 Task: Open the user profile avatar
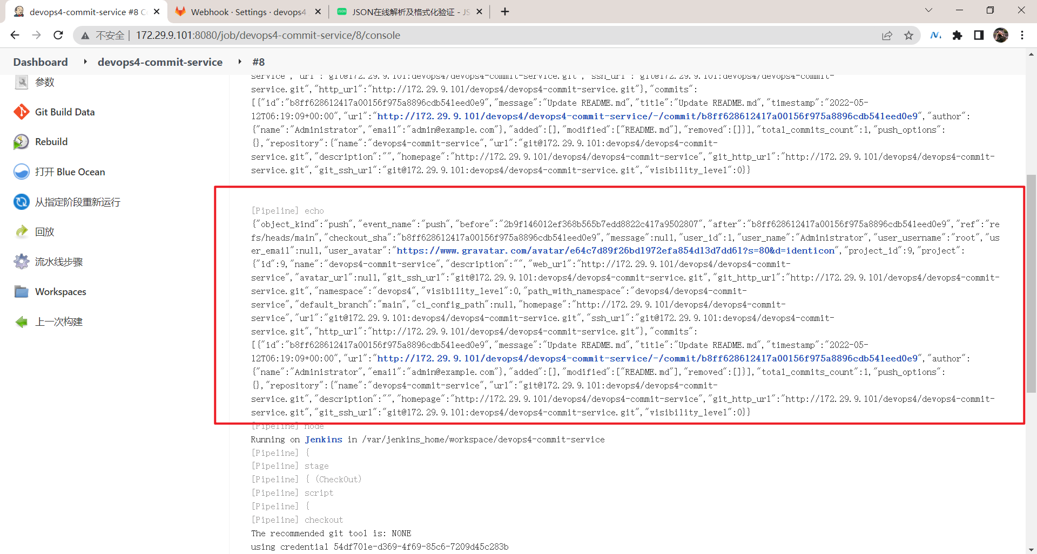click(x=1000, y=35)
